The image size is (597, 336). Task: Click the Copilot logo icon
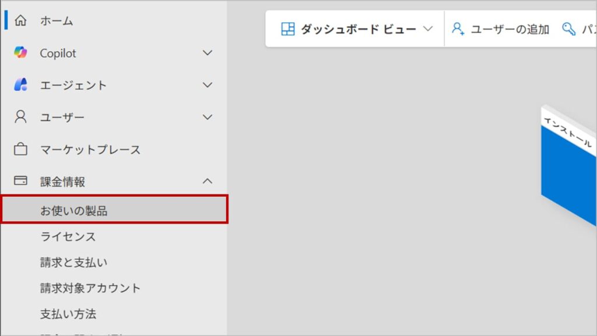point(20,53)
